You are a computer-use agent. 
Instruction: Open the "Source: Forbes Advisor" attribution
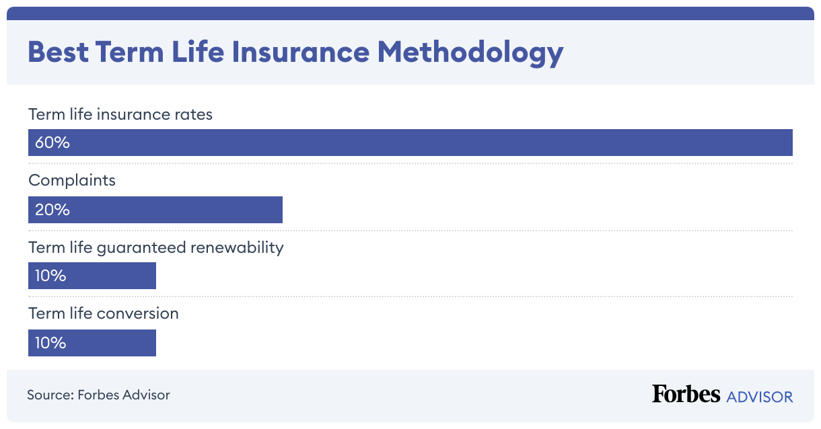coord(98,395)
